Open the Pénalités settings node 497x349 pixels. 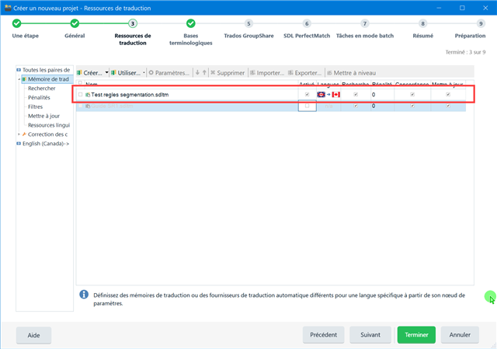[39, 97]
